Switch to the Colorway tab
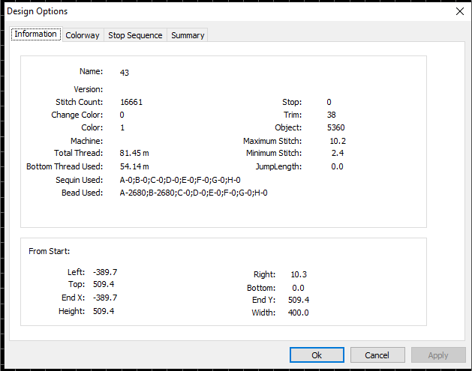 (x=83, y=35)
